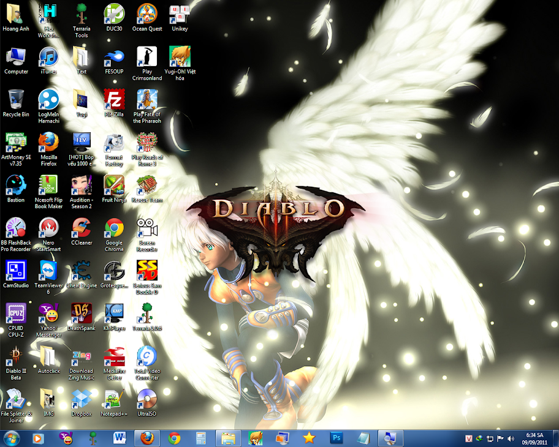Launch FESOUP from the desktop
The width and height of the screenshot is (559, 447).
pyautogui.click(x=114, y=61)
